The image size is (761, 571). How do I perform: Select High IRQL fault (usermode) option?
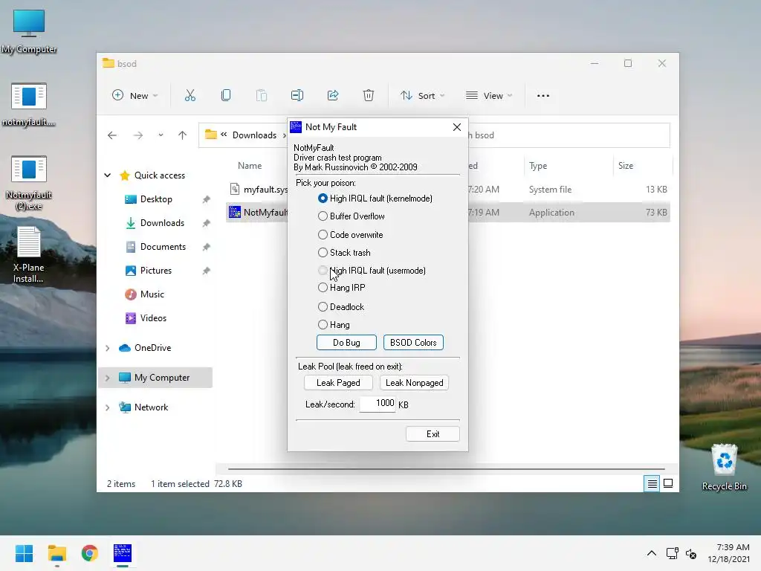click(x=372, y=271)
